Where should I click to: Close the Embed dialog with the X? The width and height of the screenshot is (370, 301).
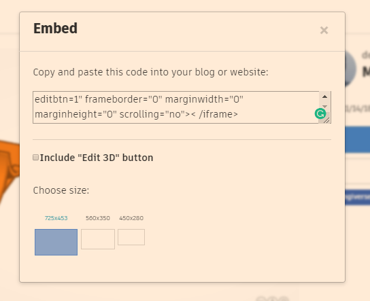(324, 30)
